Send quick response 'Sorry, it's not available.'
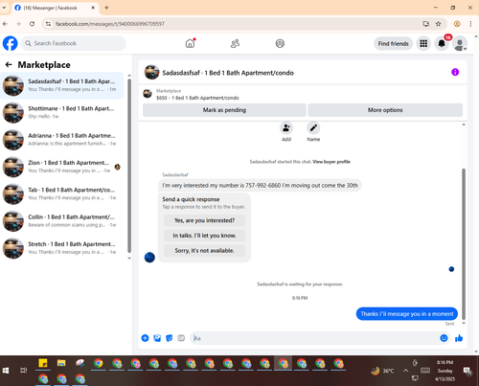The height and width of the screenshot is (386, 479). click(204, 250)
